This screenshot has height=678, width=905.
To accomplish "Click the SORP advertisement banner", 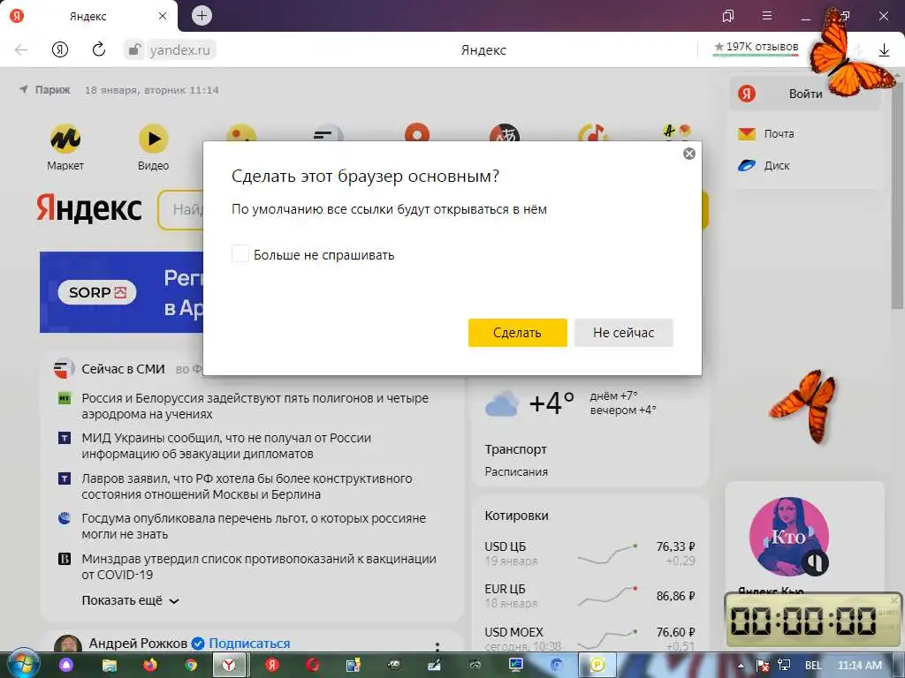I will click(121, 292).
